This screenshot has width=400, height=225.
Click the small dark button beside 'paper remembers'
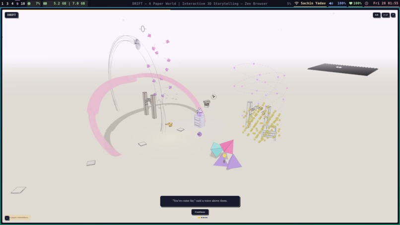tap(7, 218)
